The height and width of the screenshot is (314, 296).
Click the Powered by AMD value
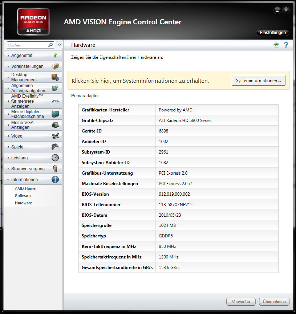pyautogui.click(x=175, y=110)
